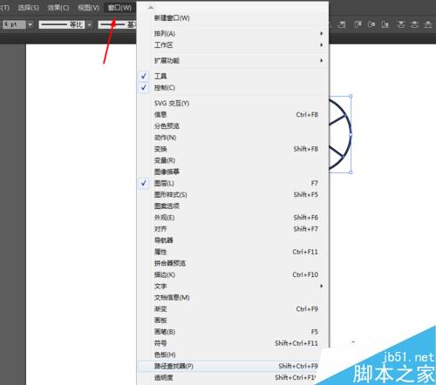436x385 pixels.
Task: Expand the 排列(A) submenu
Action: tap(233, 33)
